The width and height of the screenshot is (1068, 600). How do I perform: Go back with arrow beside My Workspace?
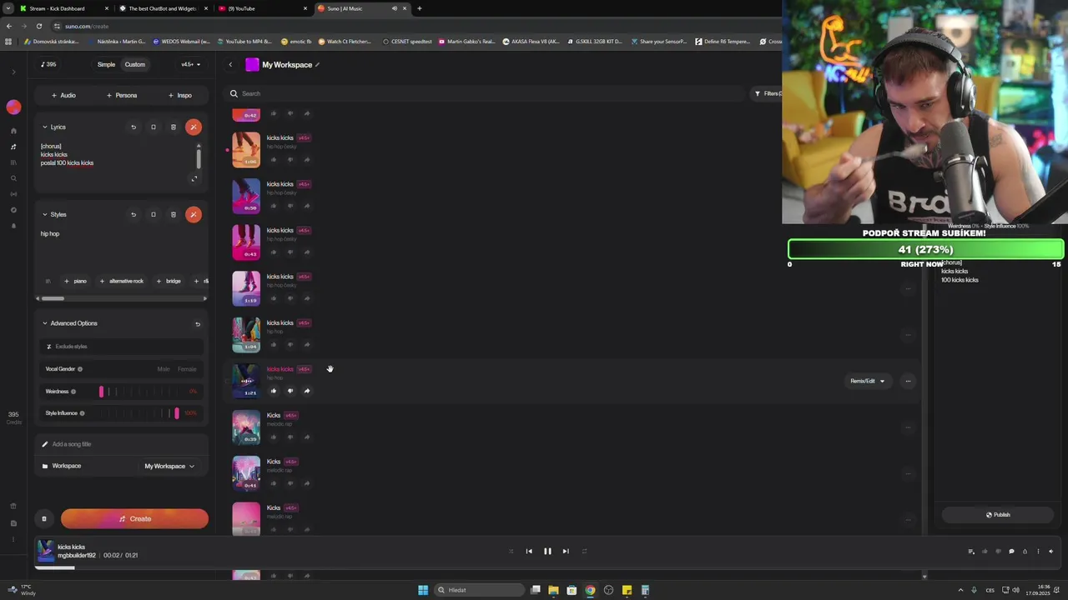231,65
